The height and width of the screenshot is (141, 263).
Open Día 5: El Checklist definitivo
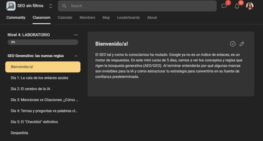(34, 122)
